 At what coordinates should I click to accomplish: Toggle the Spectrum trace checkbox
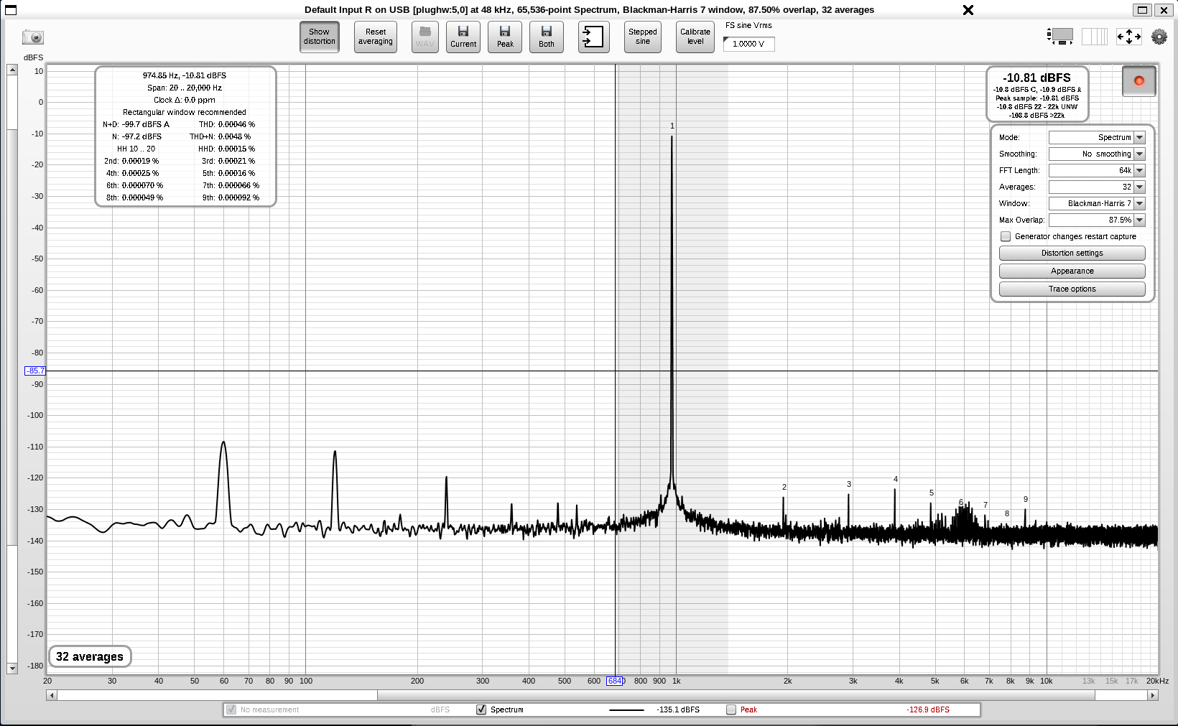(x=481, y=709)
